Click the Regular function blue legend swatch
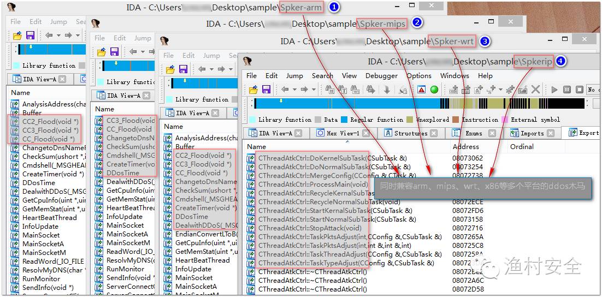 [344, 120]
